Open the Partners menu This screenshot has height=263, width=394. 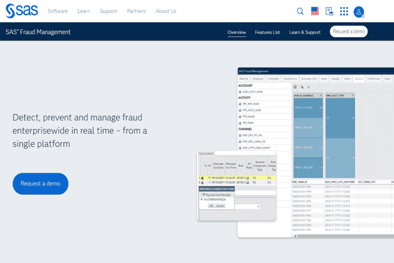point(136,11)
